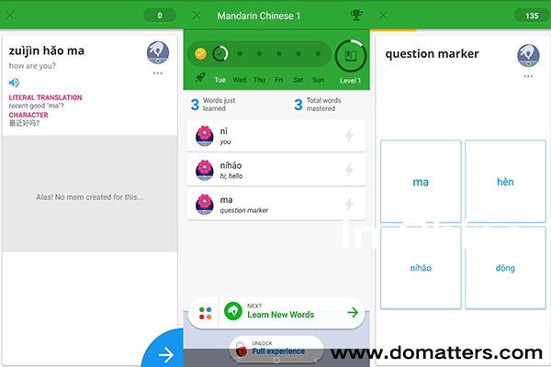Tap the blue next arrow button
This screenshot has height=367, width=551.
click(x=165, y=353)
